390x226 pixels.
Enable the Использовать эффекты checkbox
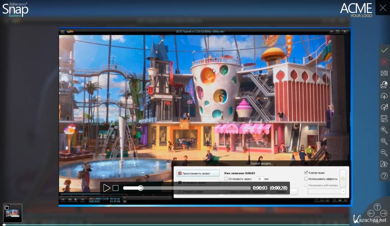(306, 179)
